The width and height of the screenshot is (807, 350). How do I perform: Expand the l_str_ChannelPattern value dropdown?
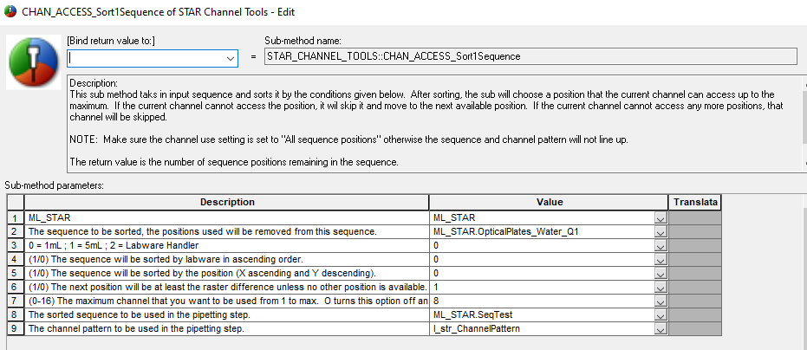coord(660,329)
